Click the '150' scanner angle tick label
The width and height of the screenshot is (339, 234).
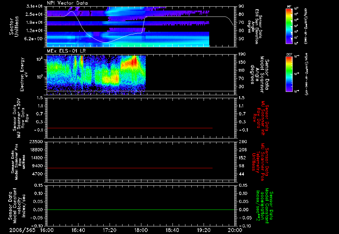coord(242,62)
